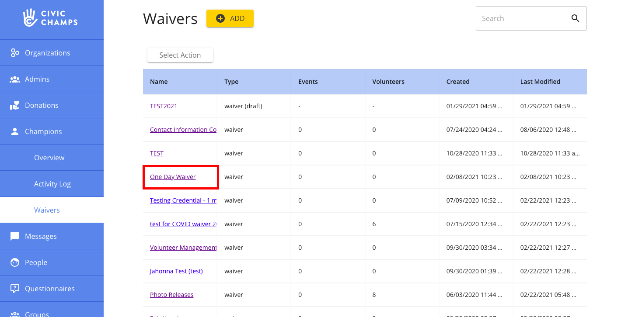Click the yellow ADD button
Screen dimensions: 621x317
click(x=230, y=18)
